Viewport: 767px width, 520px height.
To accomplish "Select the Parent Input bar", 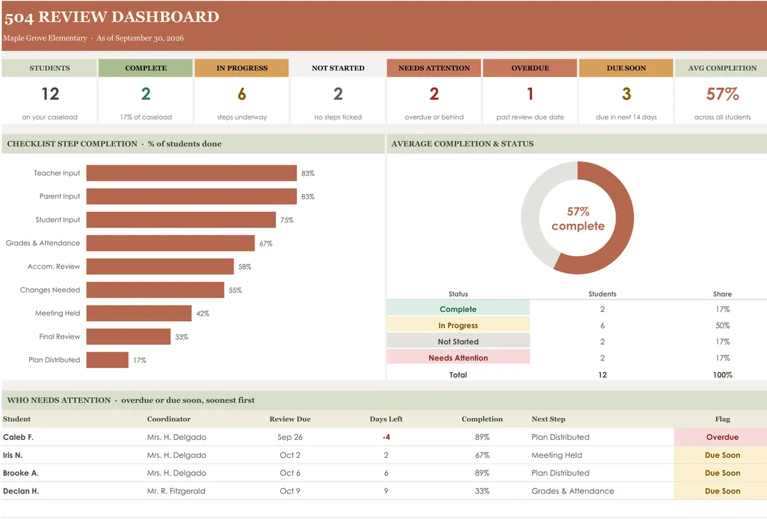I will tap(192, 196).
